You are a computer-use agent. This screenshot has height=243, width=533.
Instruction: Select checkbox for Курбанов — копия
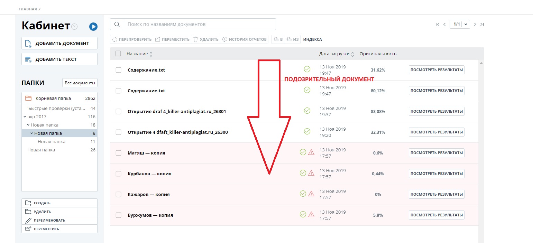click(118, 174)
